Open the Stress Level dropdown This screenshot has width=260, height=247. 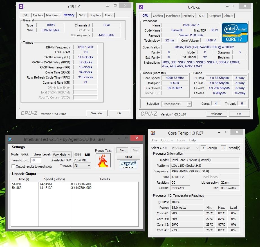click(62, 155)
